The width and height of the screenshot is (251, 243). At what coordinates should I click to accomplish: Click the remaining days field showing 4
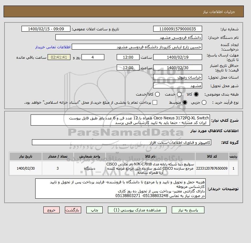tap(93, 57)
